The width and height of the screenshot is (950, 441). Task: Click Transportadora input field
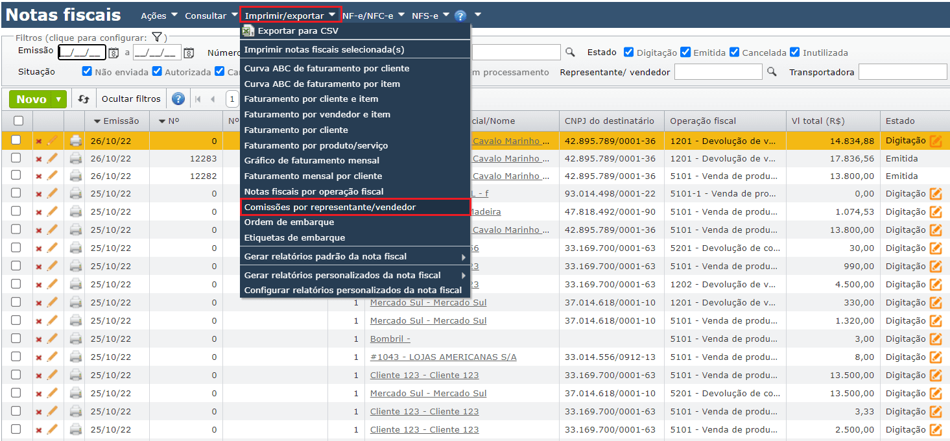coord(903,72)
